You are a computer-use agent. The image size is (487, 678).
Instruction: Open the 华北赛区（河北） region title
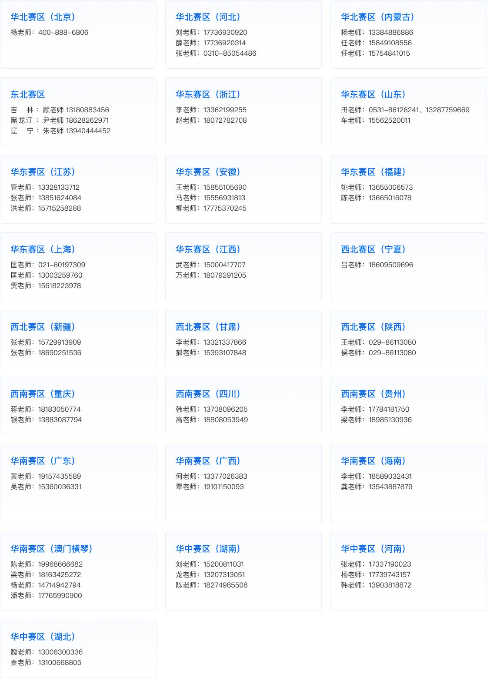coord(208,17)
